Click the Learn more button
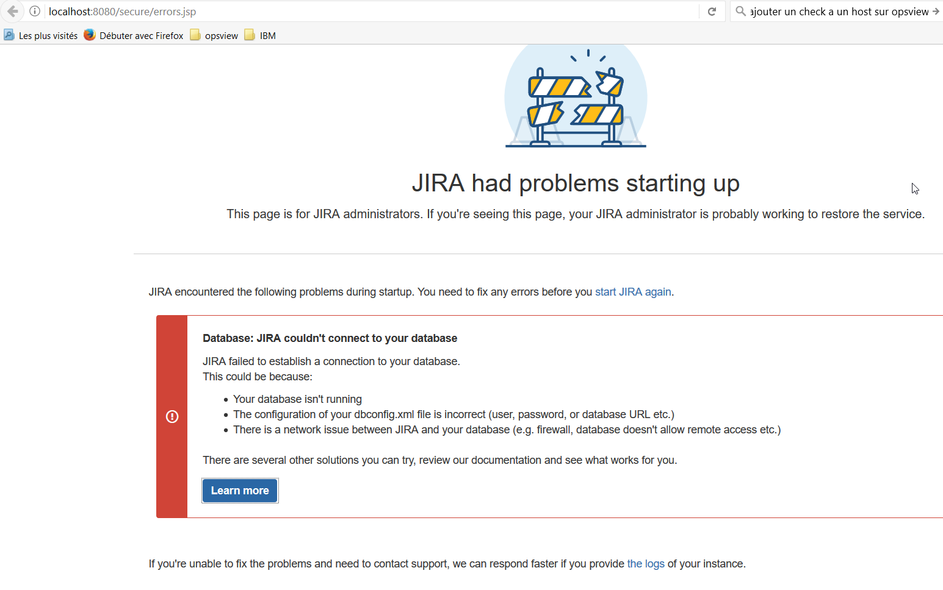Image resolution: width=943 pixels, height=590 pixels. tap(240, 491)
